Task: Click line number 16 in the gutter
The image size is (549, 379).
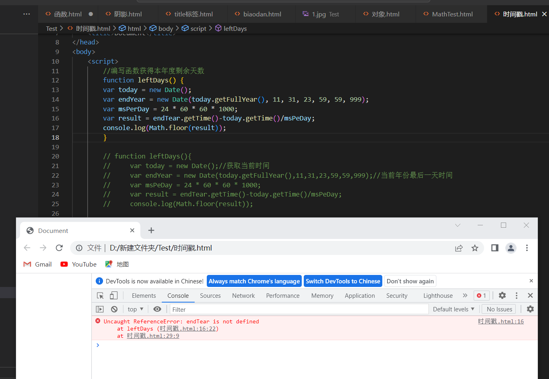Action: click(55, 118)
